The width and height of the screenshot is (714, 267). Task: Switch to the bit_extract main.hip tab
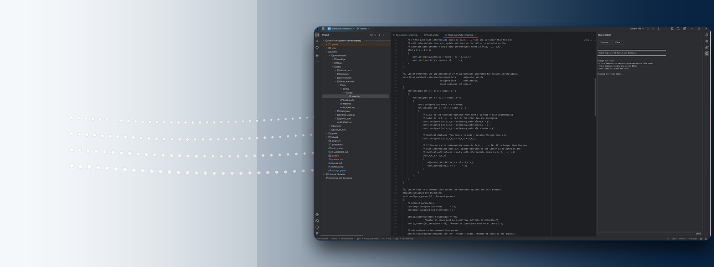[x=406, y=35]
